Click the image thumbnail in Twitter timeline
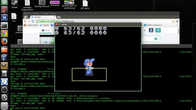 (x=47, y=39)
